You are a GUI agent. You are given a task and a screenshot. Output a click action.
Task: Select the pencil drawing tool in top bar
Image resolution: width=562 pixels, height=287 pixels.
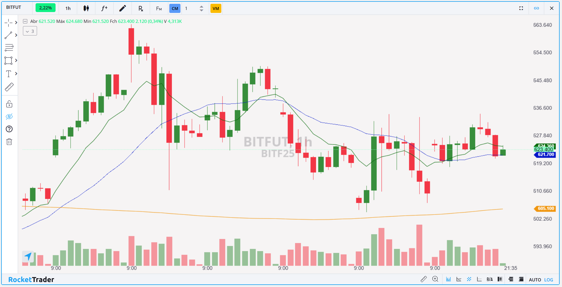click(x=123, y=8)
